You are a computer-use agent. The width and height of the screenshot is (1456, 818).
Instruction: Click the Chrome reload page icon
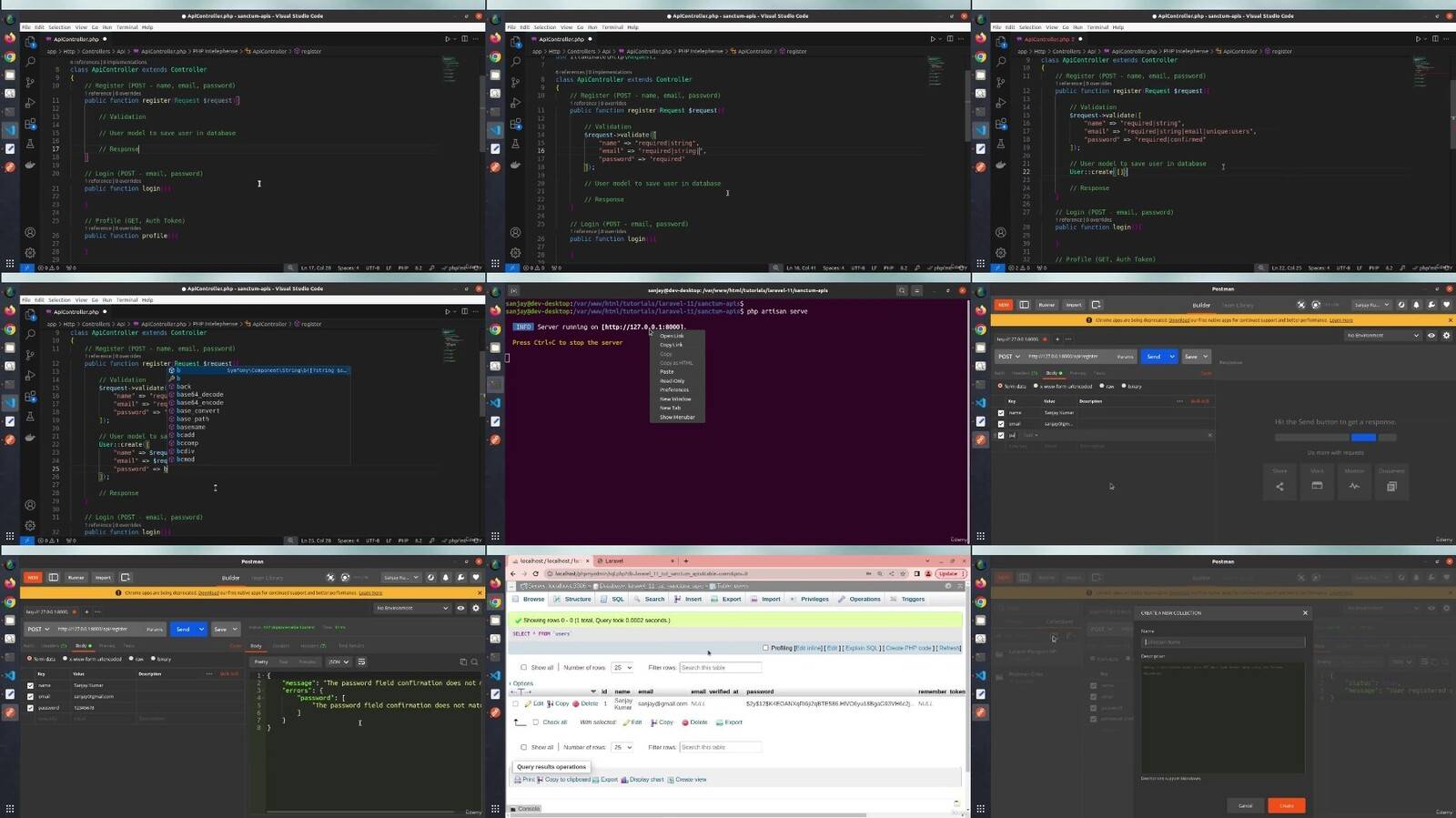click(536, 574)
